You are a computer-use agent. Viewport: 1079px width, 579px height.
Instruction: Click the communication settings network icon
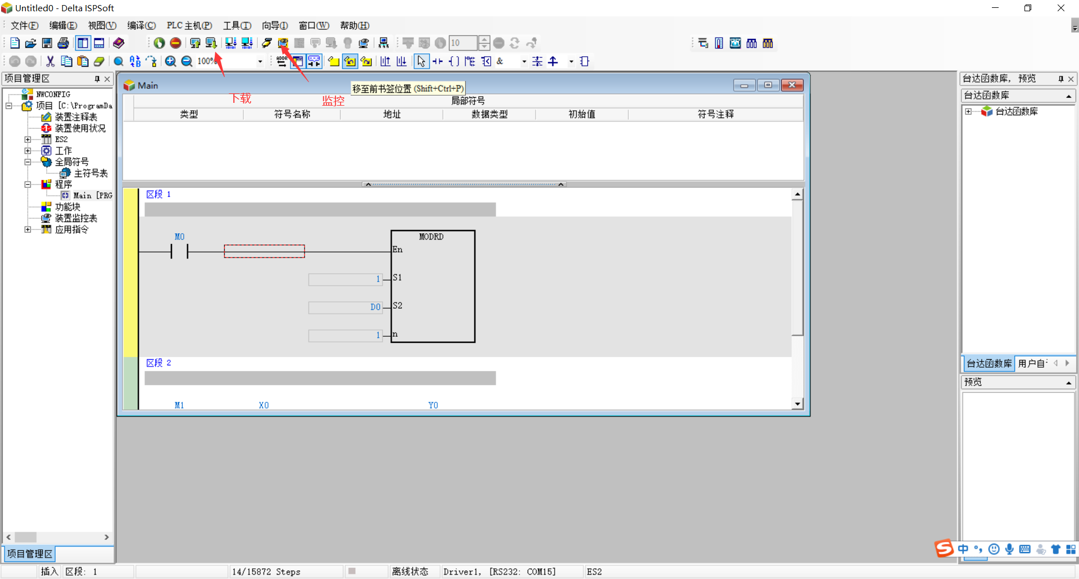(x=384, y=43)
